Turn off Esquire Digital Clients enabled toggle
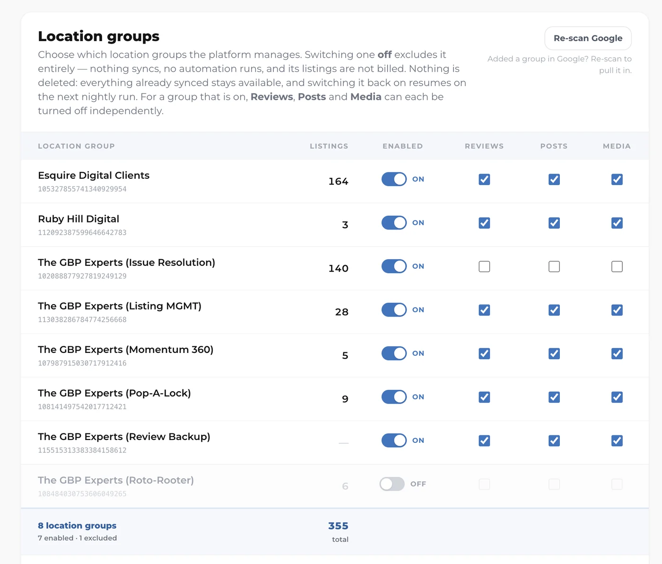The image size is (662, 564). coord(394,179)
